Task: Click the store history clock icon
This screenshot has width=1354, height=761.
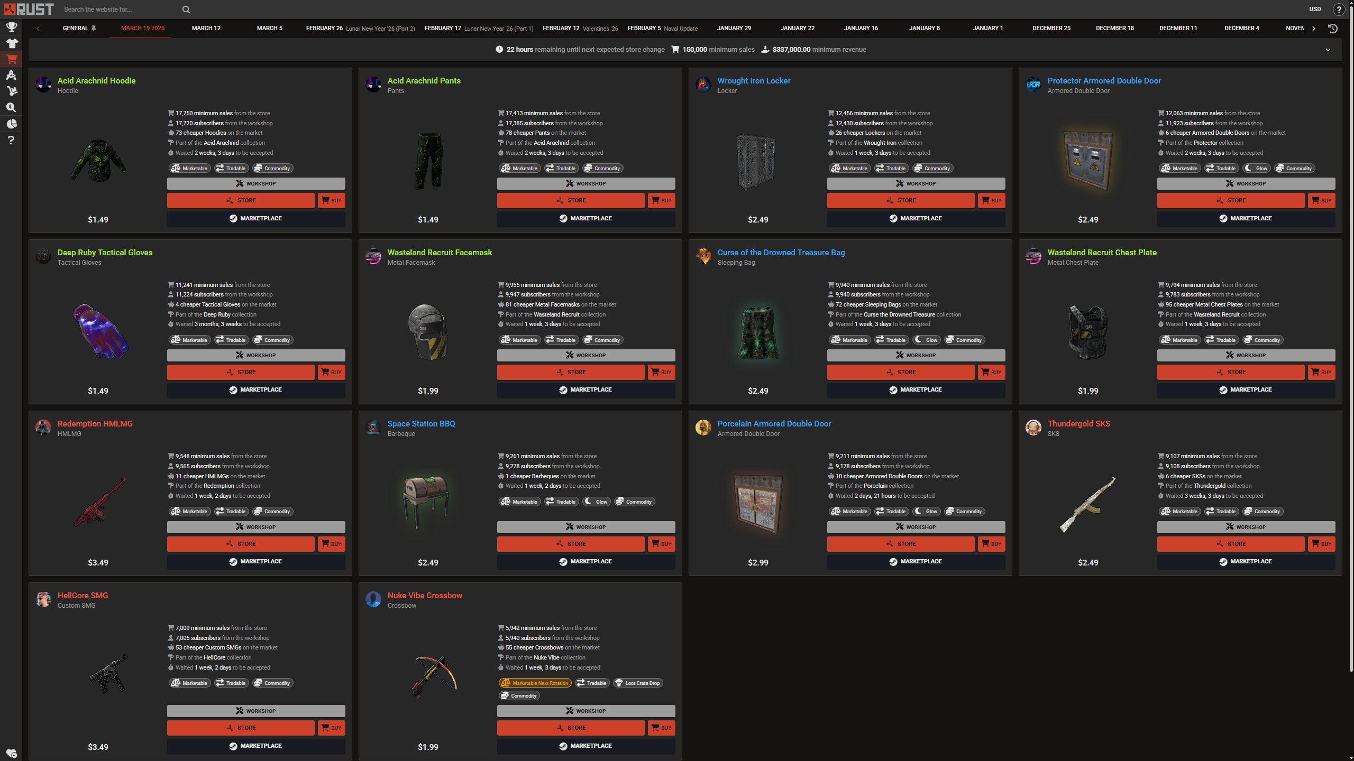Action: click(x=1333, y=29)
